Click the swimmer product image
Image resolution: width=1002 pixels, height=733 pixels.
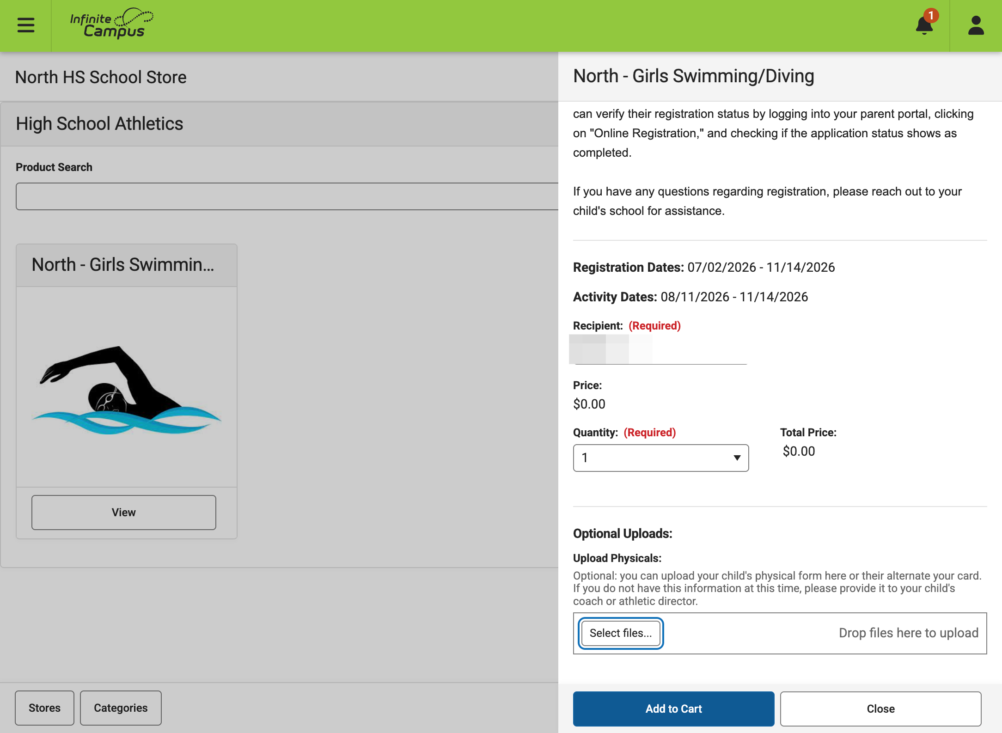click(x=127, y=391)
